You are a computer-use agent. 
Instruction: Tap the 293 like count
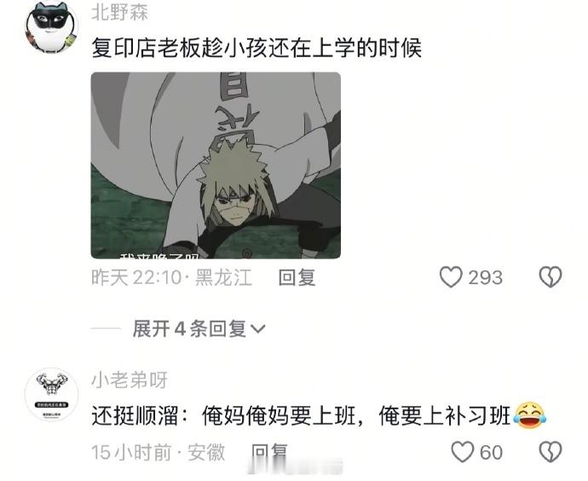click(485, 277)
